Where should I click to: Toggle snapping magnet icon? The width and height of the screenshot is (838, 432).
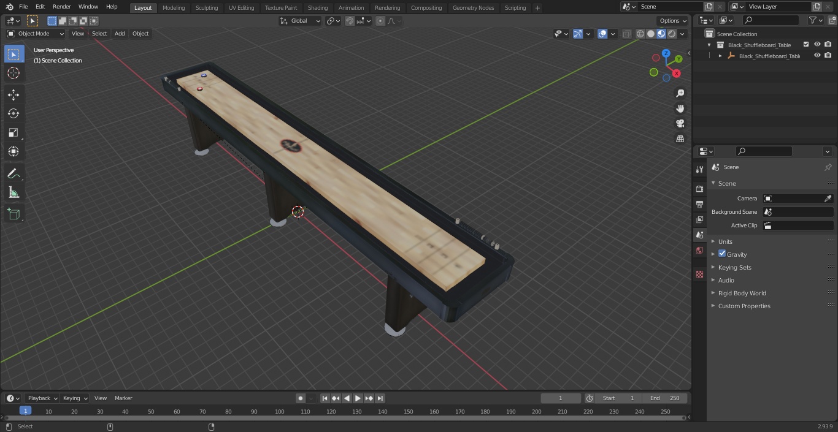tap(350, 21)
